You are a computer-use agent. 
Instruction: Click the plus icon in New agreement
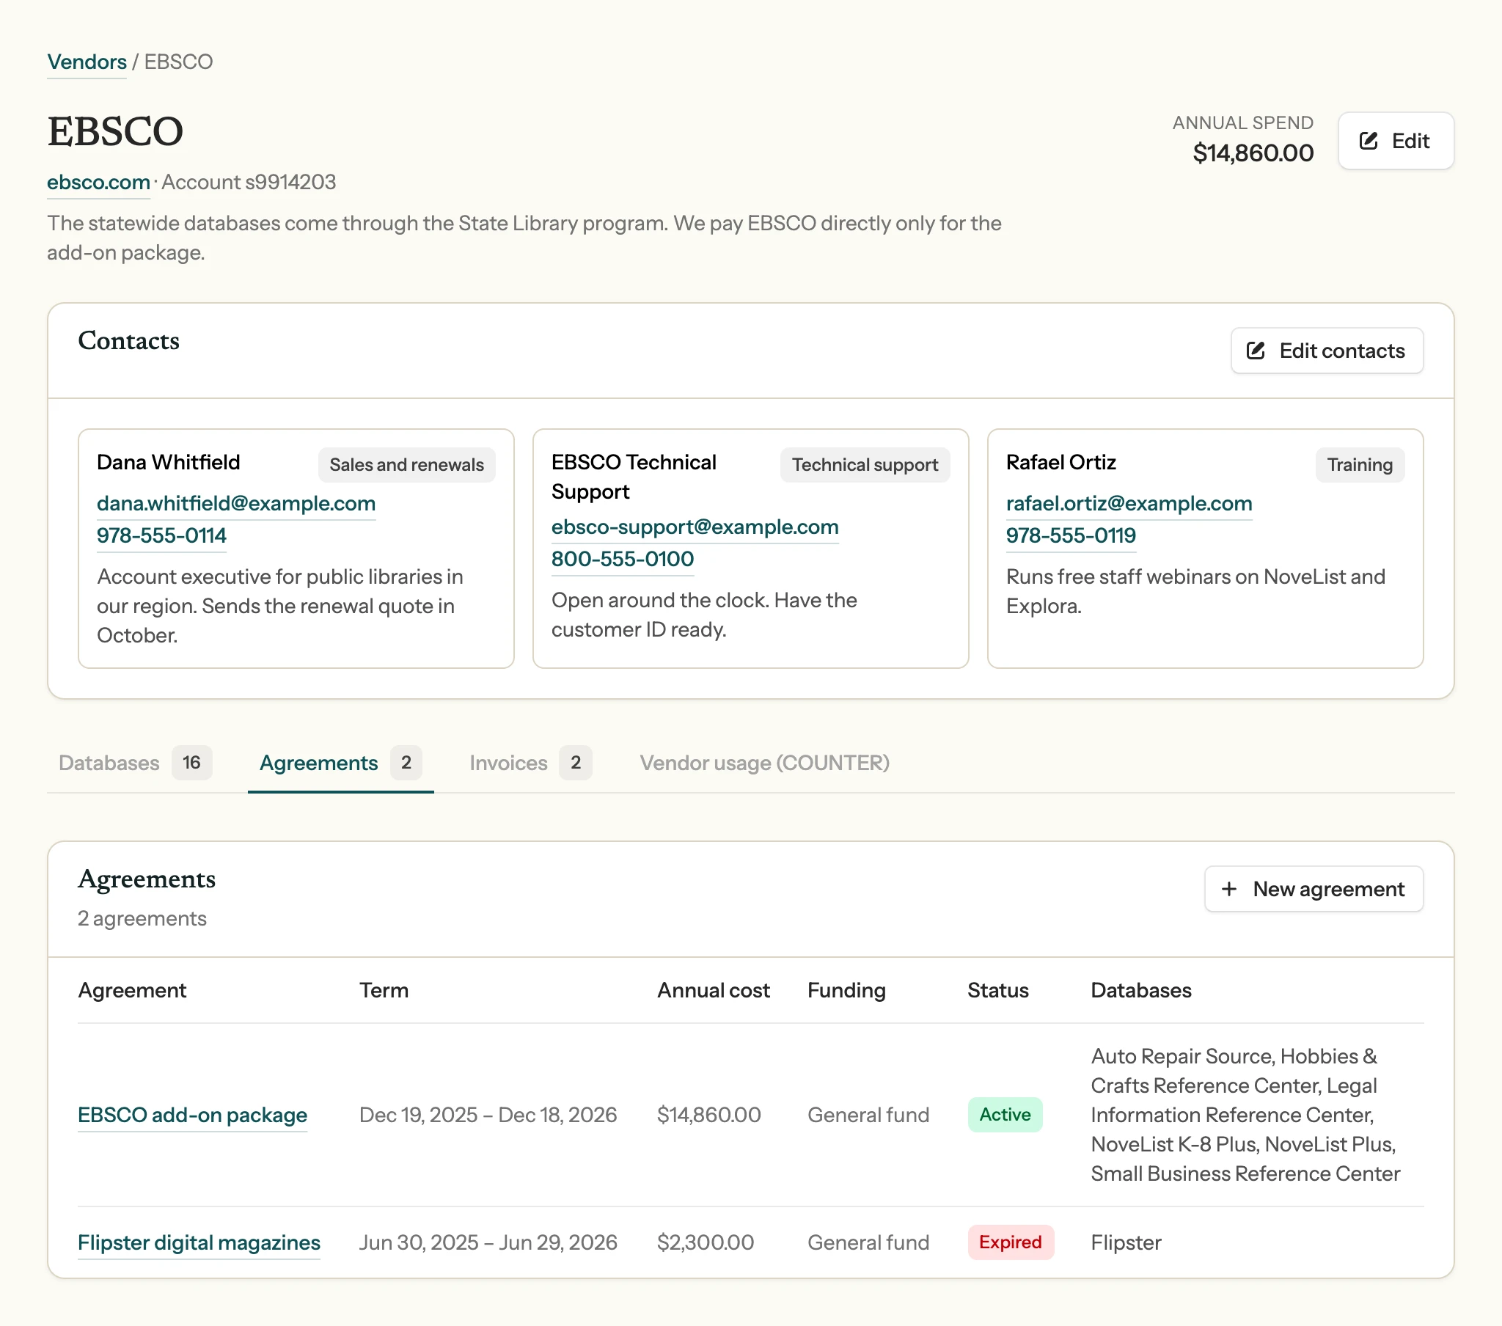(1228, 890)
